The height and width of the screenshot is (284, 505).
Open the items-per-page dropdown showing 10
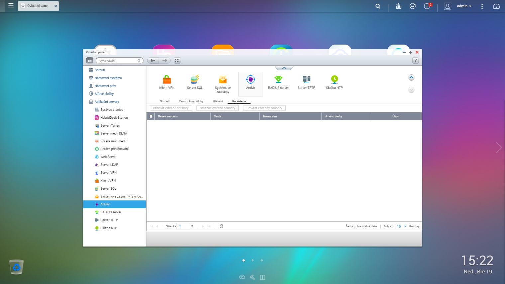(x=401, y=226)
